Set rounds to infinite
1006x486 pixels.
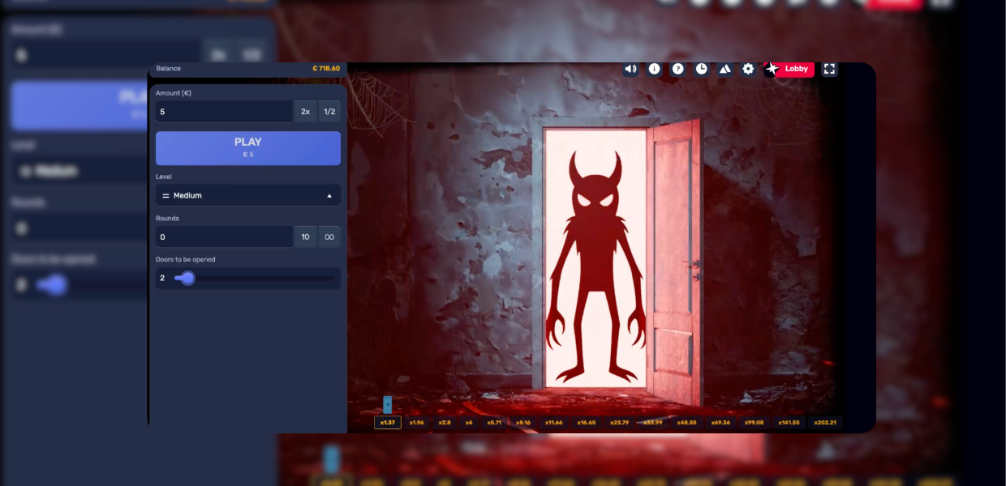coord(329,237)
